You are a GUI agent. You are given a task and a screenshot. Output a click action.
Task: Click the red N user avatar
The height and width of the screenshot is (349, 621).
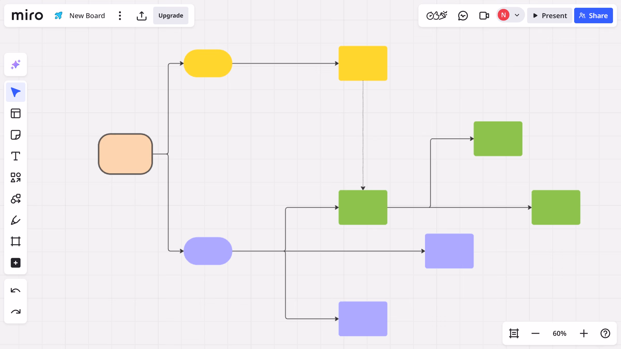(x=504, y=15)
